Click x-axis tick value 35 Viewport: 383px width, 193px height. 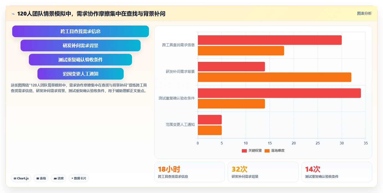pyautogui.click(x=366, y=143)
